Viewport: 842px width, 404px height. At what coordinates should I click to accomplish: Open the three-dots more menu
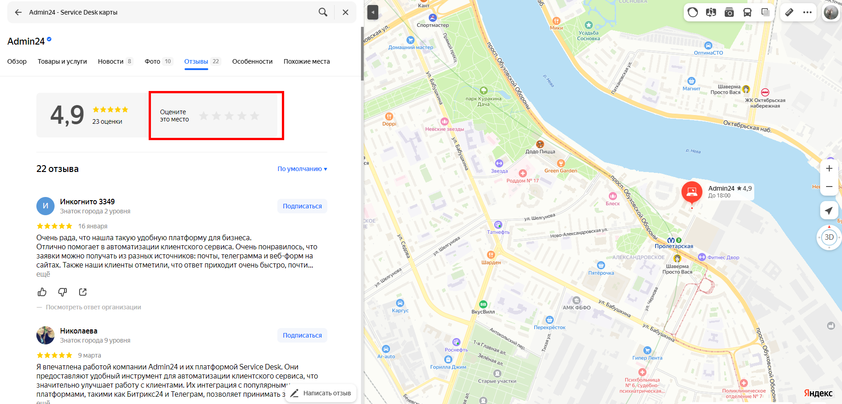[x=807, y=12]
